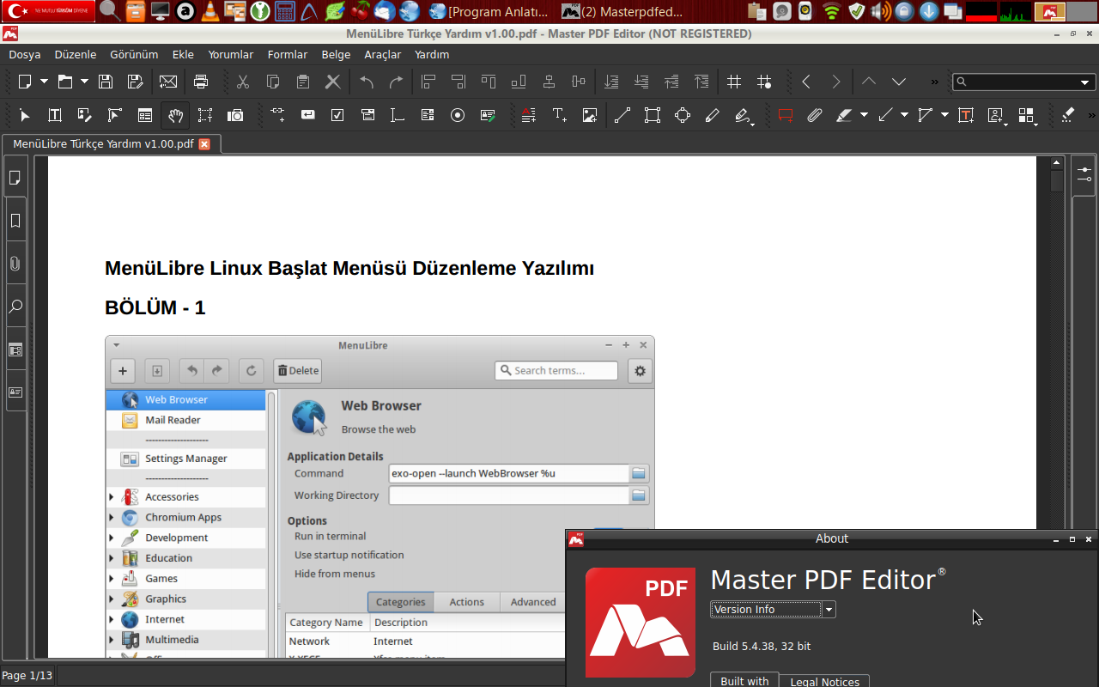Open the New document dropdown arrow
Viewport: 1099px width, 687px height.
click(44, 82)
